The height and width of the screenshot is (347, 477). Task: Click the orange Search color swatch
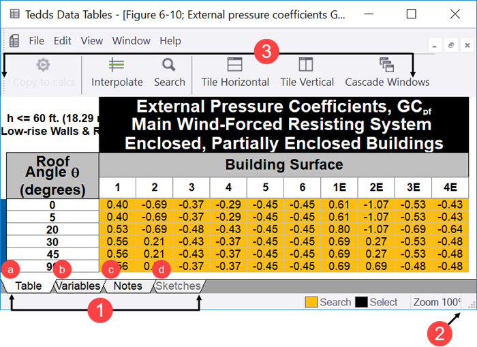click(311, 302)
